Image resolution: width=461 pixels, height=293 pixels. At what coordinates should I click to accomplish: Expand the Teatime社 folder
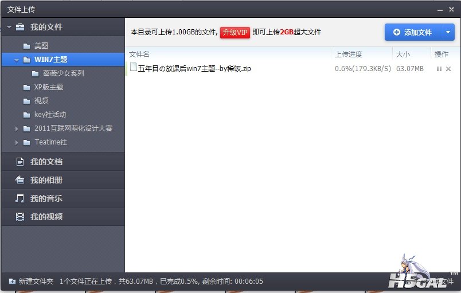(17, 142)
